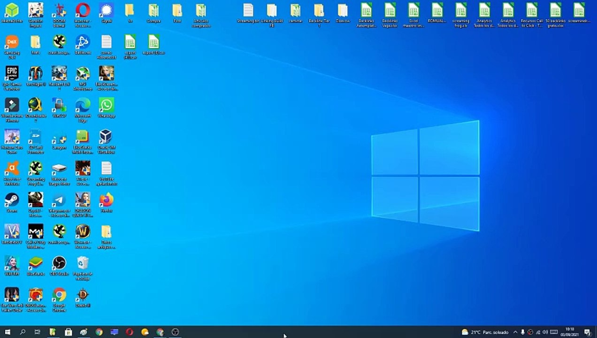Select the Google Chrome desktop shortcut
597x338 pixels.
pos(59,299)
